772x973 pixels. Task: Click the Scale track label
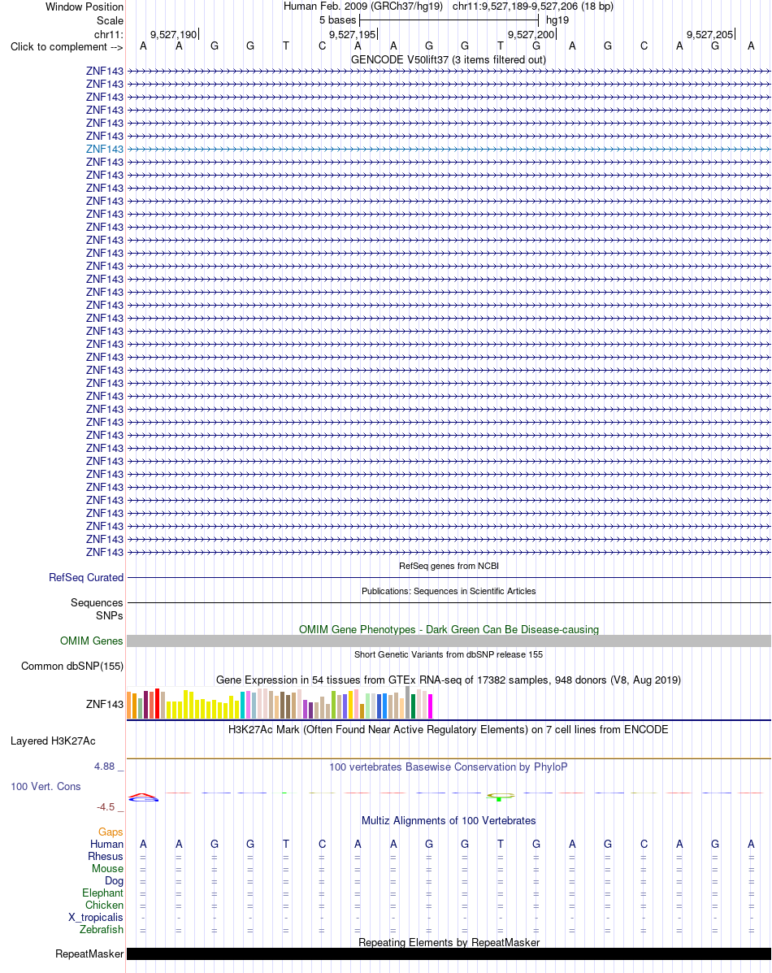click(110, 20)
